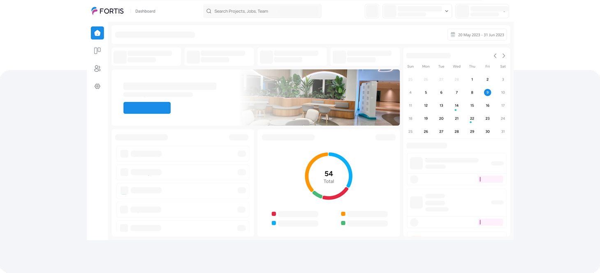The height and width of the screenshot is (273, 600).
Task: Open the Team users sidebar icon
Action: 97,69
